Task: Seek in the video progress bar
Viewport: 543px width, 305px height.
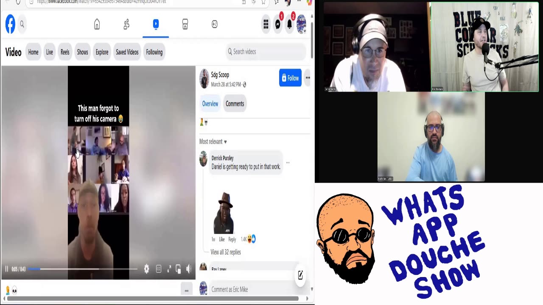Action: tap(83, 269)
